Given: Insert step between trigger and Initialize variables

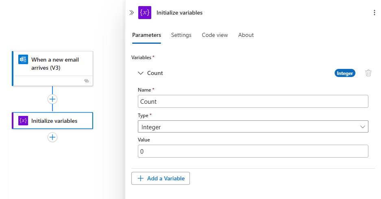Looking at the screenshot, I should pos(52,99).
